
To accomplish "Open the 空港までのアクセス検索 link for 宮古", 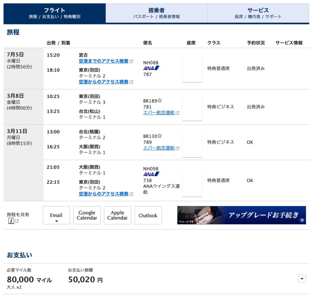I will tap(104, 61).
